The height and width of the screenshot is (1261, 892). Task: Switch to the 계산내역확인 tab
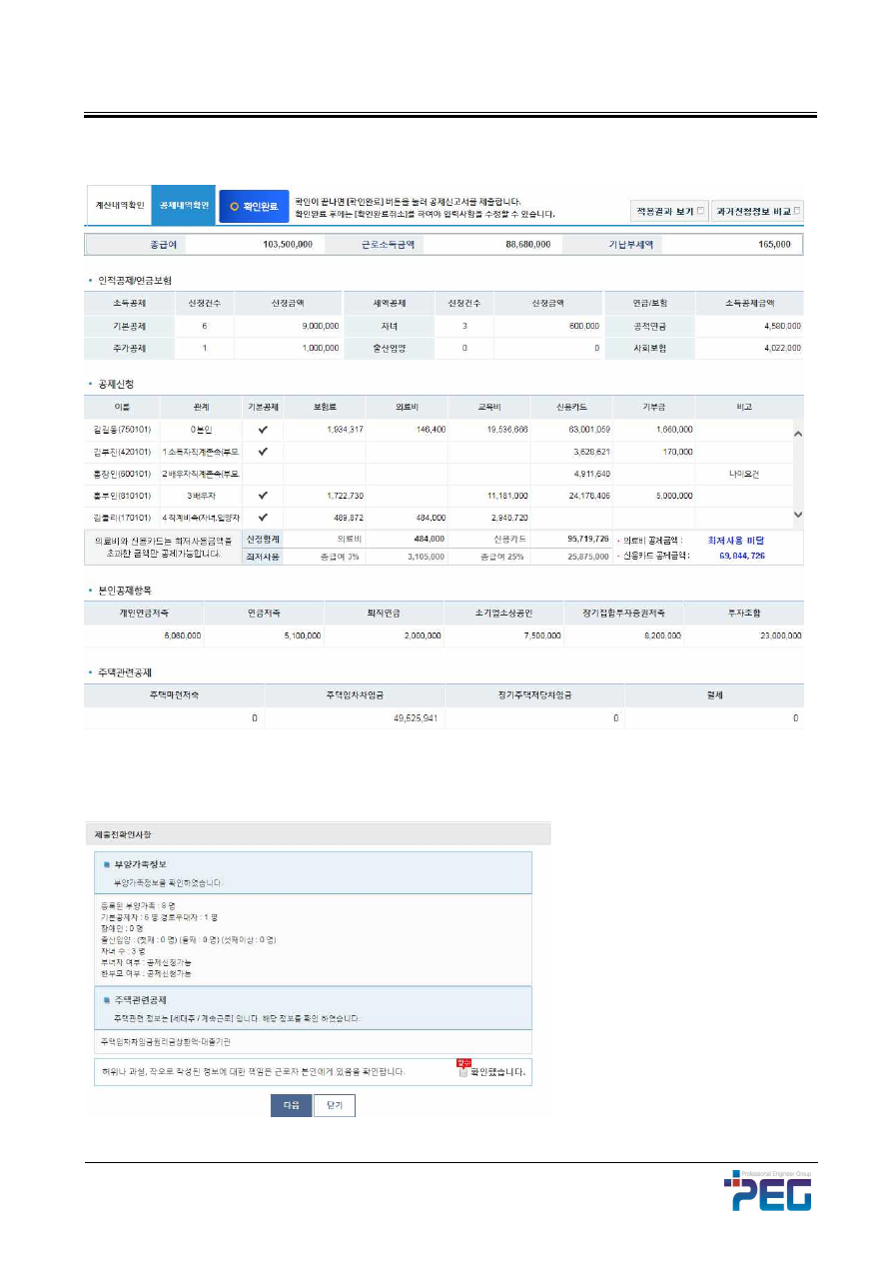pos(118,206)
